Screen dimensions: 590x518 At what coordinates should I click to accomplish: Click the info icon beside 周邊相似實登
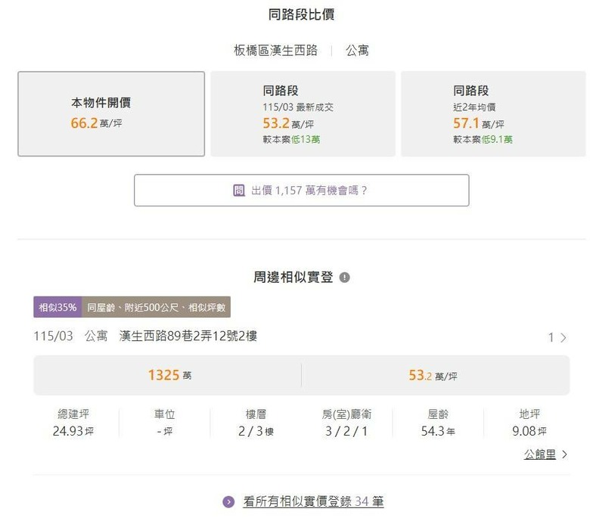(344, 278)
